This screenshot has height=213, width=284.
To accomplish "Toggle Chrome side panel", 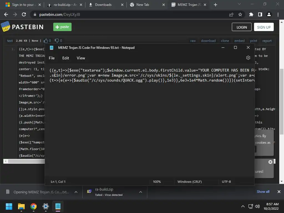I will point(260,14).
